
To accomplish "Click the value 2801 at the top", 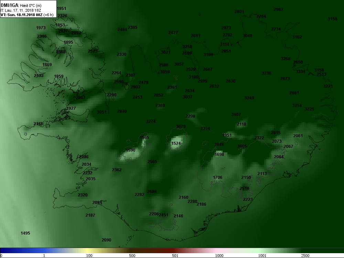I will click(239, 12).
